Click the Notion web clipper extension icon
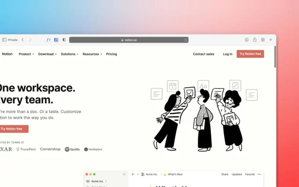 pyautogui.click(x=56, y=40)
